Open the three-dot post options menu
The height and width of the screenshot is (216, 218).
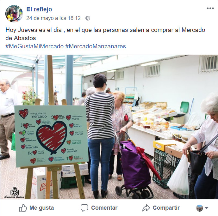(x=210, y=9)
